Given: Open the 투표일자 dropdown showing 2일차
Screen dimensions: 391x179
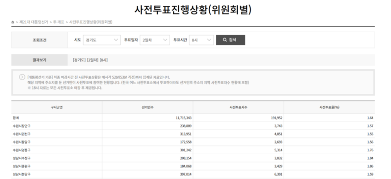Looking at the screenshot, I should tap(155, 40).
